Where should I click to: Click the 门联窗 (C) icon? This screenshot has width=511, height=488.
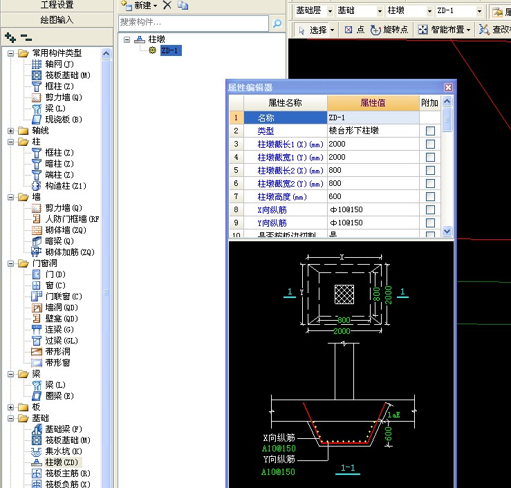click(37, 297)
